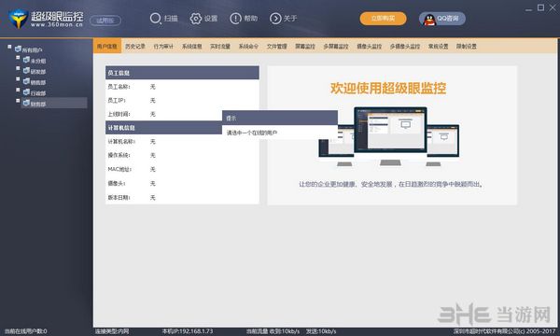The width and height of the screenshot is (560, 336).
Task: Click the 版本日期 field label
Action: [119, 198]
